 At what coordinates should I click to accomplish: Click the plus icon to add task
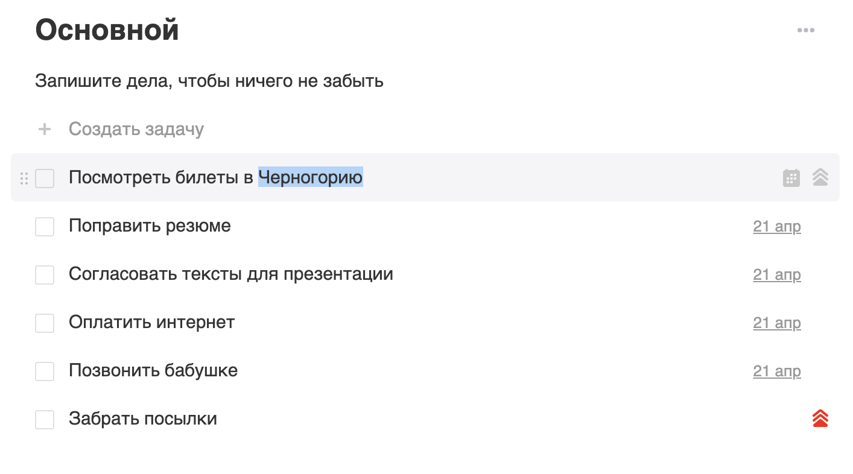(x=45, y=129)
